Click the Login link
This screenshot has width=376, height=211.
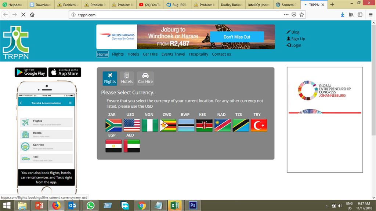tap(294, 45)
